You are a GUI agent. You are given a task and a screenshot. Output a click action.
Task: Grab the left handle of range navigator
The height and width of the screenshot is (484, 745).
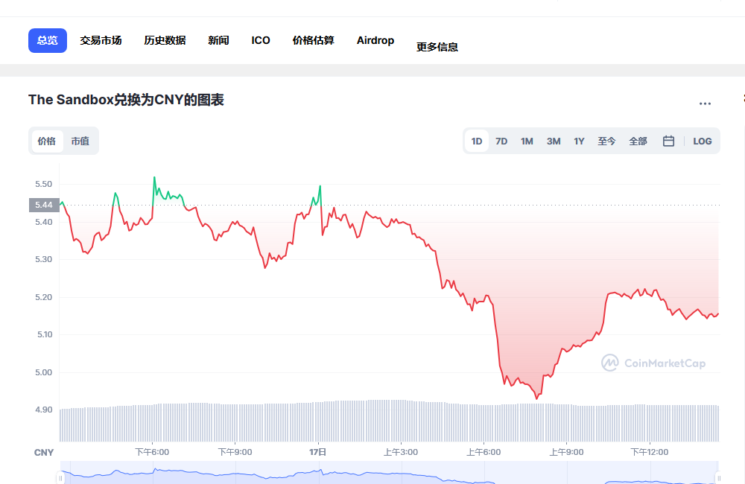point(60,478)
